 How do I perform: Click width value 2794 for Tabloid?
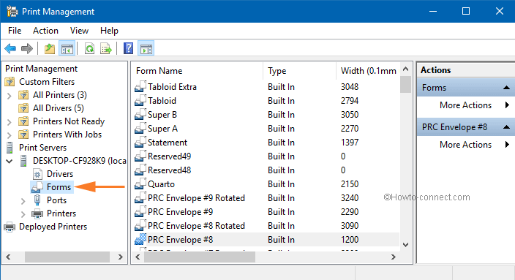pyautogui.click(x=350, y=101)
